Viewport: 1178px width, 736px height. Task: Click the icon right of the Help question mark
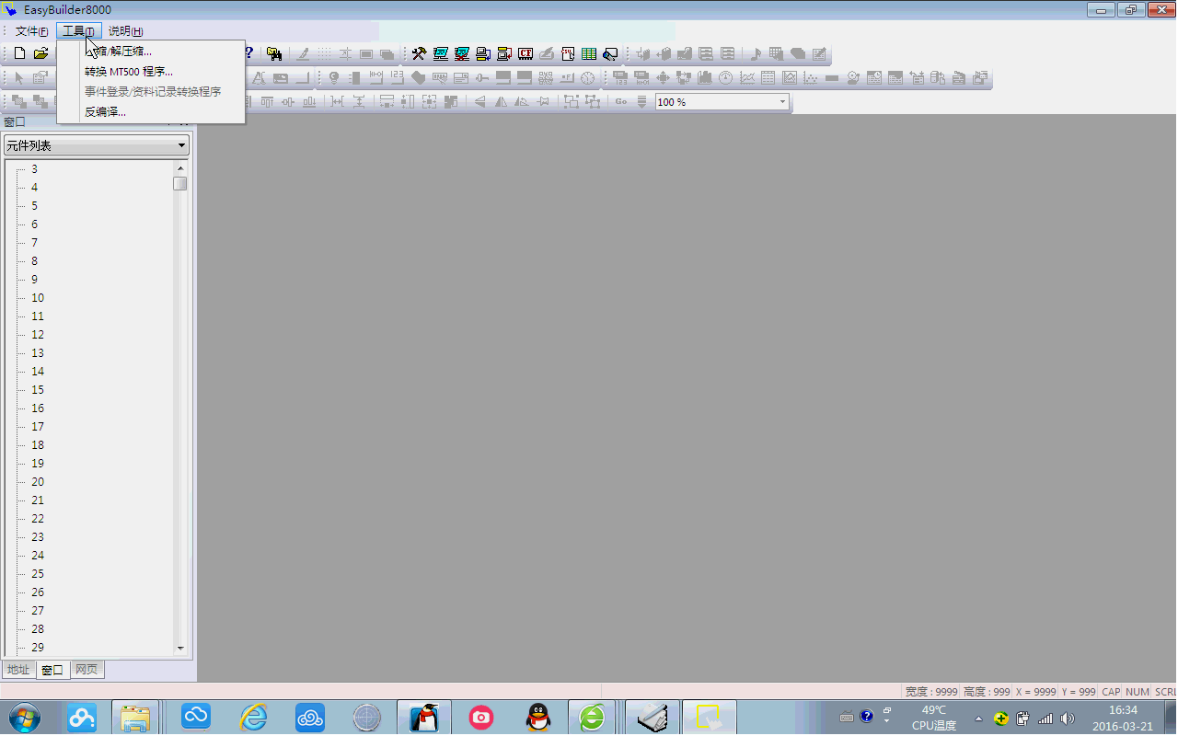point(274,53)
